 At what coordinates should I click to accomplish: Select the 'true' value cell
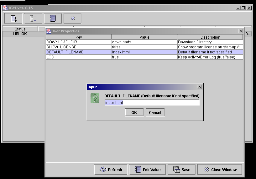pyautogui.click(x=144, y=57)
